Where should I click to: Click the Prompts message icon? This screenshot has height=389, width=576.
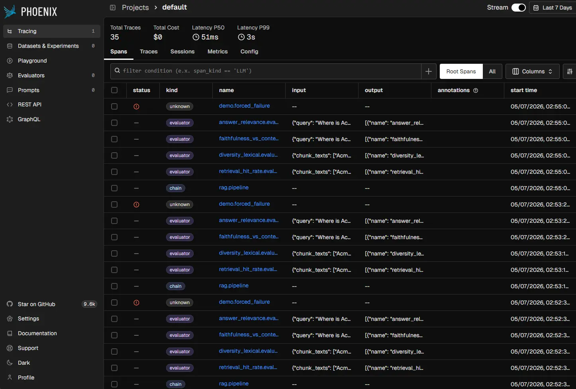(10, 90)
